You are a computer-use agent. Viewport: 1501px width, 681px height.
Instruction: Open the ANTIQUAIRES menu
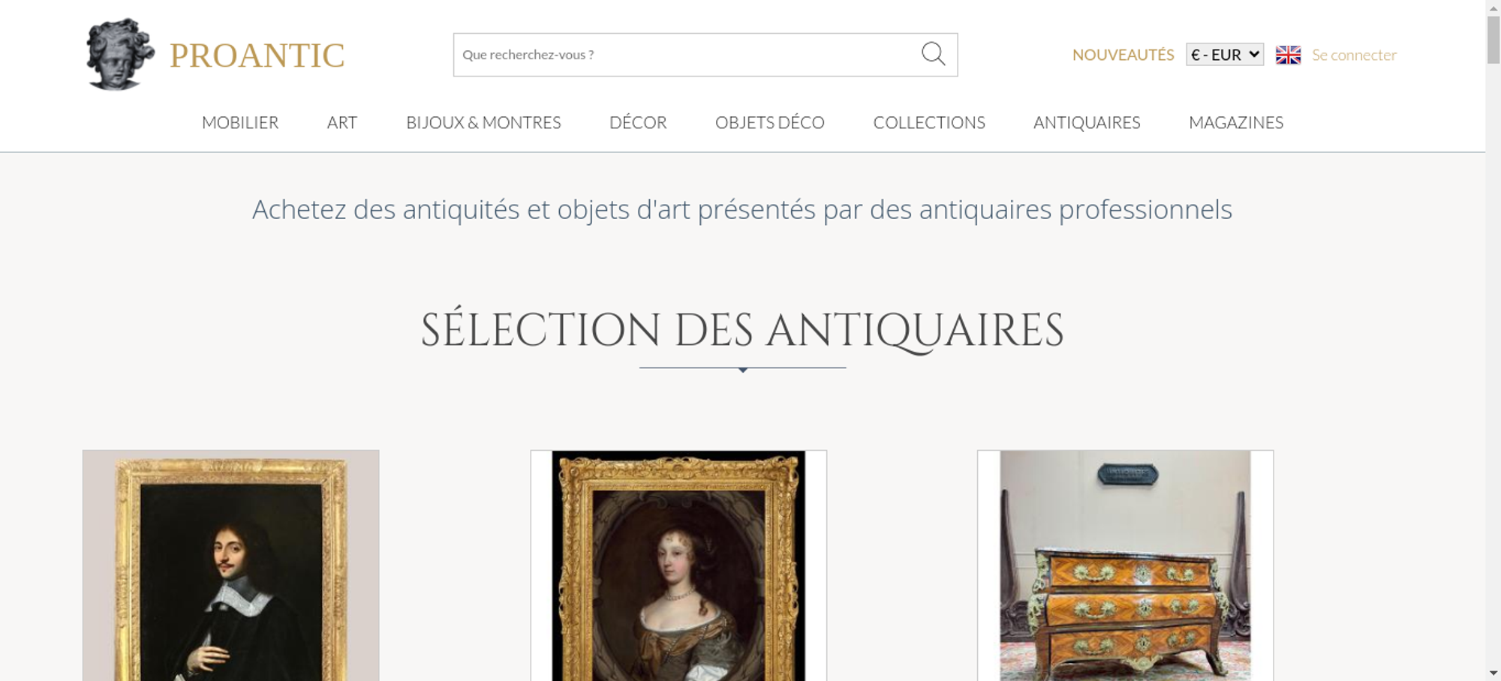pos(1087,122)
